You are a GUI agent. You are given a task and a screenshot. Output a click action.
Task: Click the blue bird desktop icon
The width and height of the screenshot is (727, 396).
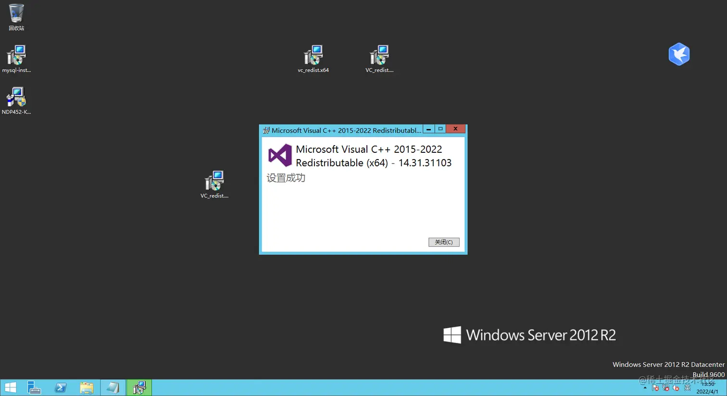(679, 54)
